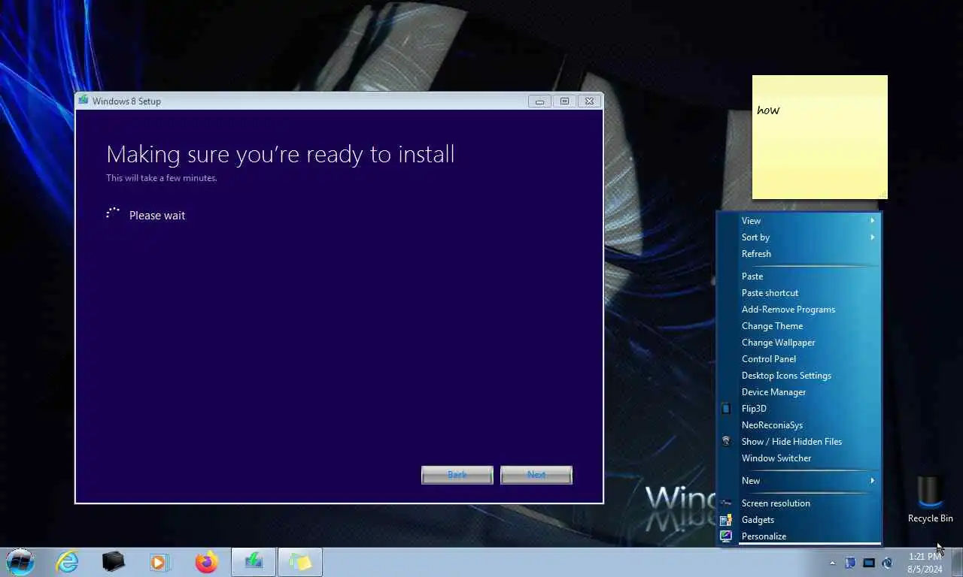This screenshot has height=577, width=963.
Task: Expand the Sort by submenu arrow
Action: tap(873, 237)
